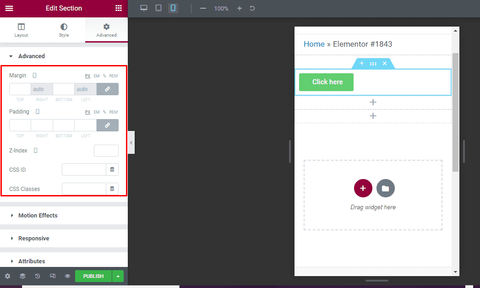This screenshot has height=288, width=480.
Task: Switch to Desktop preview mode
Action: [143, 8]
